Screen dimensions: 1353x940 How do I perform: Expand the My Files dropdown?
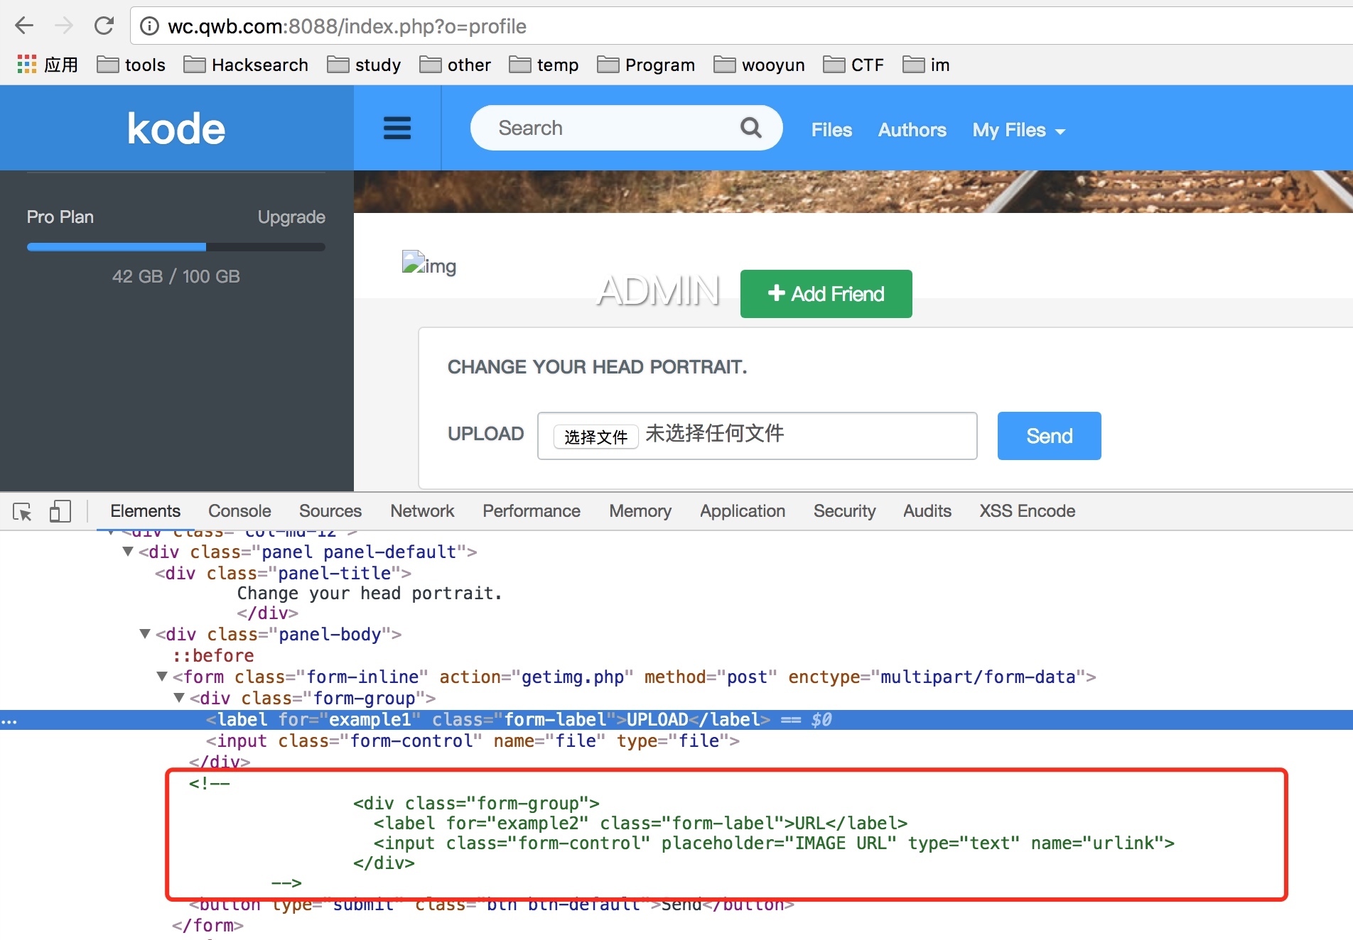pos(1018,130)
